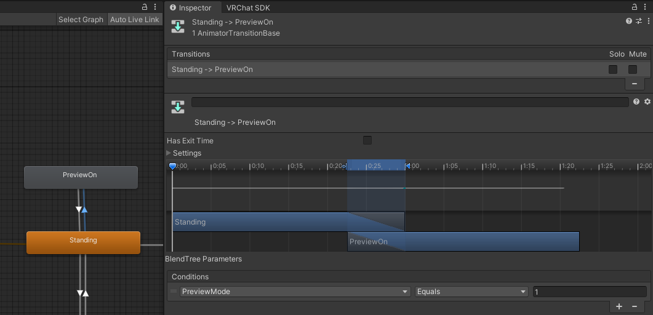Click the Animator panel lock icon

[x=145, y=7]
